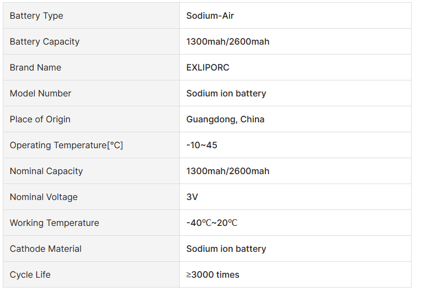Click the Nominal Voltage label
The image size is (426, 297).
point(44,197)
